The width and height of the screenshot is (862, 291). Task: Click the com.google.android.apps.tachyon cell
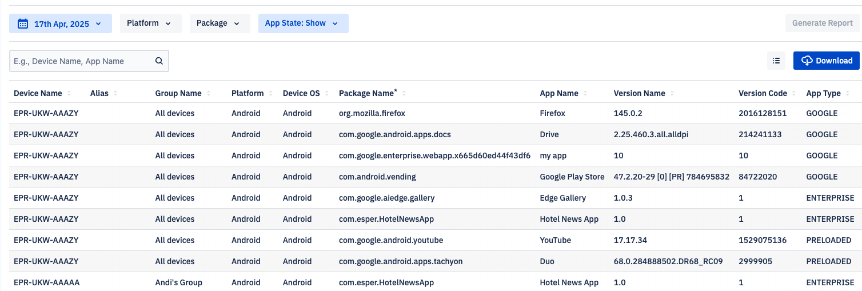401,261
